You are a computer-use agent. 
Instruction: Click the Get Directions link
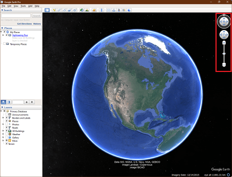[25, 24]
